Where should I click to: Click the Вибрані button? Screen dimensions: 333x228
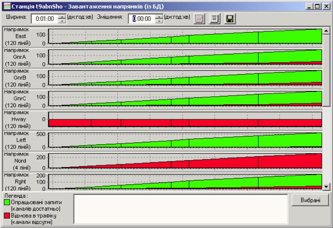pos(310,200)
